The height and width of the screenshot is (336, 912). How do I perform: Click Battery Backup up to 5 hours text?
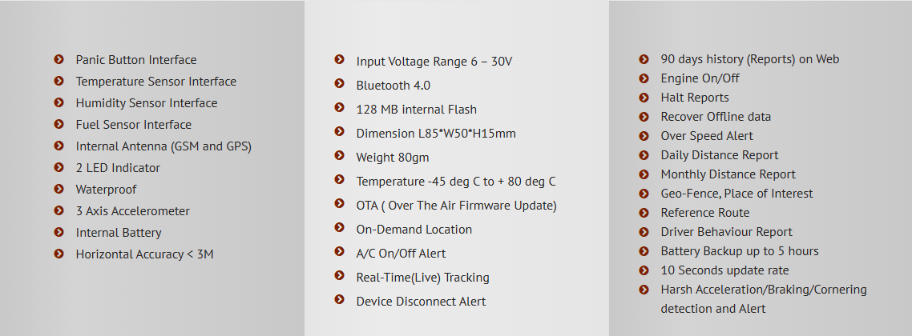tap(739, 251)
